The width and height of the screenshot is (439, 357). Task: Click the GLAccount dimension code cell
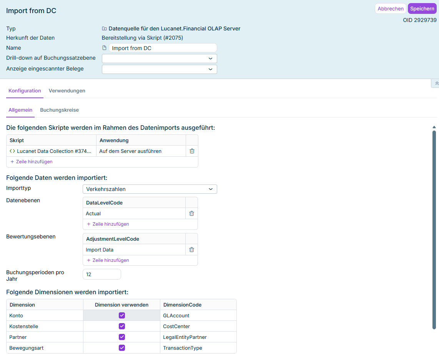coord(198,315)
